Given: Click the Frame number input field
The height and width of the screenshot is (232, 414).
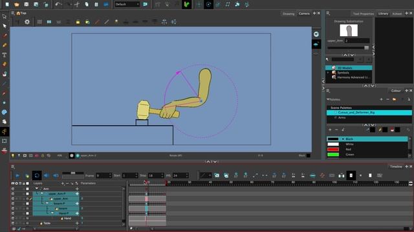Looking at the screenshot, I should tap(103, 175).
